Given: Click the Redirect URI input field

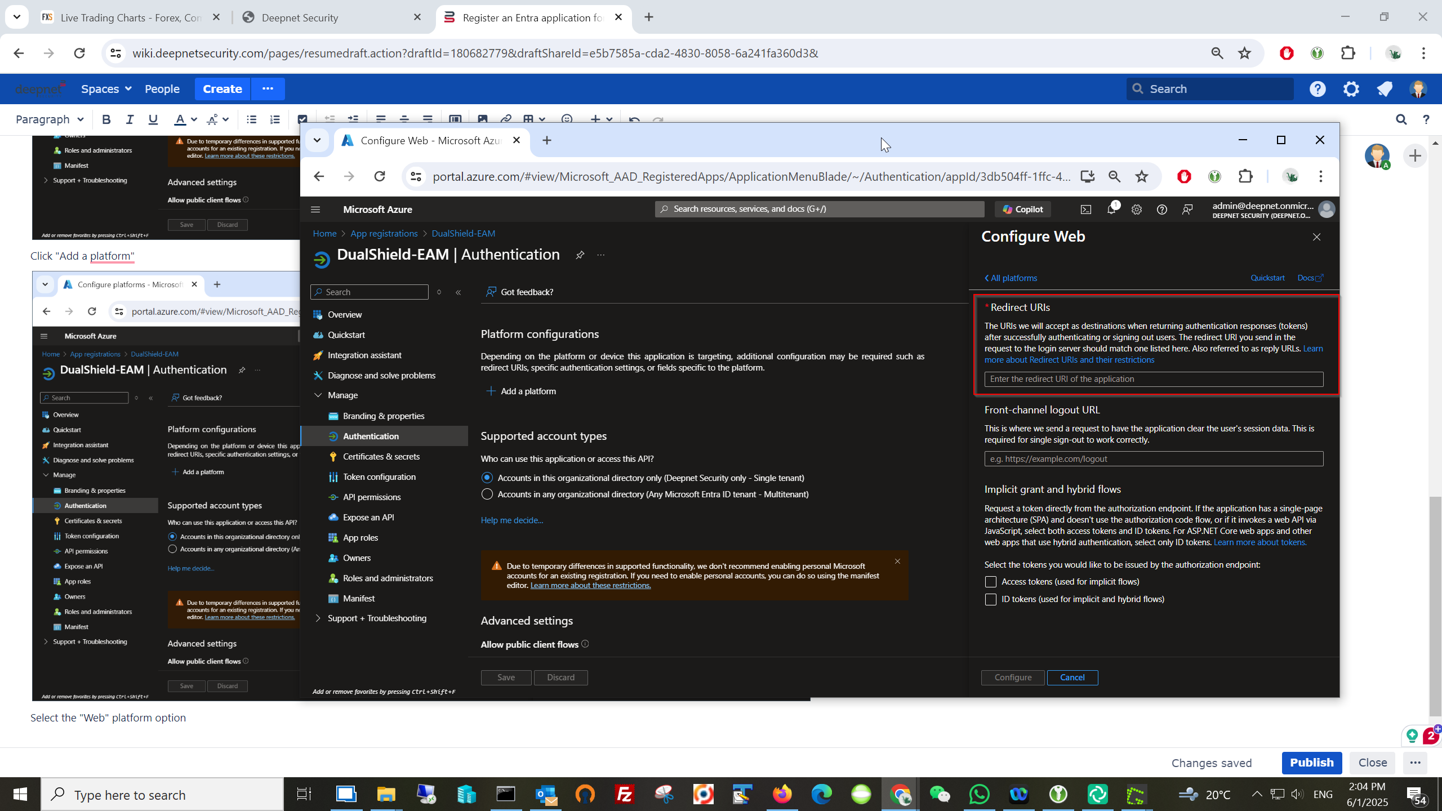Looking at the screenshot, I should [1153, 379].
